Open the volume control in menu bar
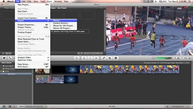This screenshot has height=109, width=193. point(156,1)
